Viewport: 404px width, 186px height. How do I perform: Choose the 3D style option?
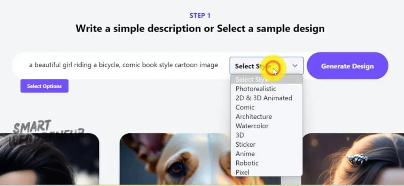point(240,135)
